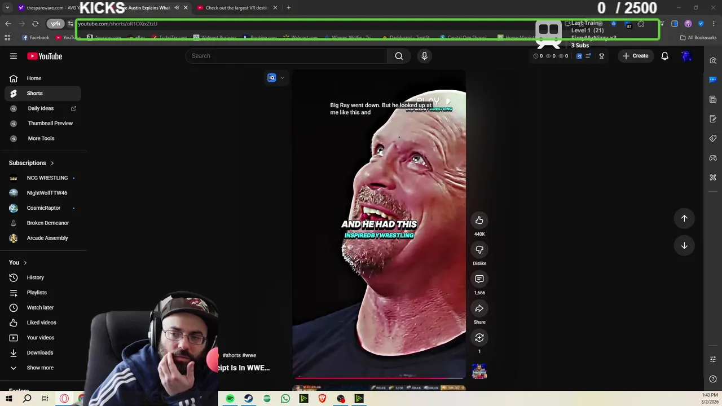Open the Facebook bookmark
Screen dimensions: 722x406
pyautogui.click(x=36, y=38)
